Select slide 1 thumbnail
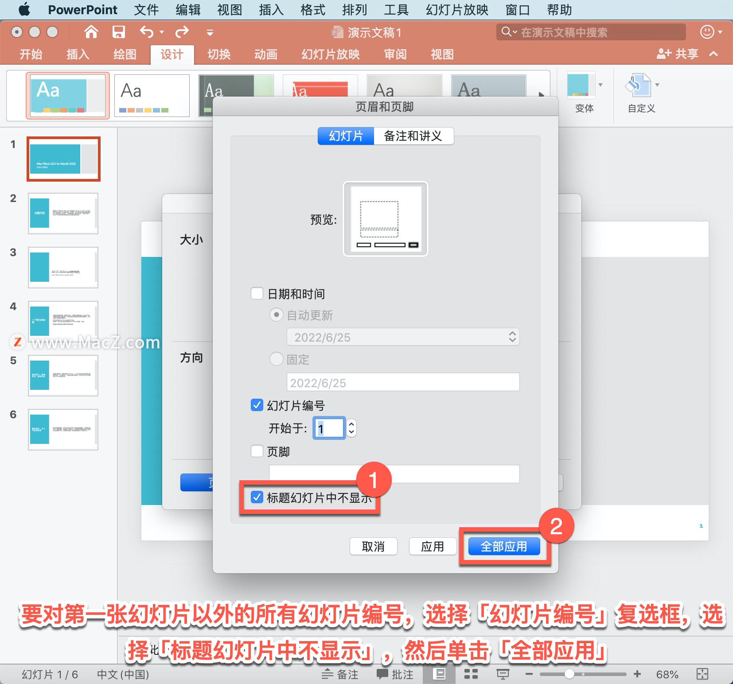The width and height of the screenshot is (733, 684). [63, 159]
